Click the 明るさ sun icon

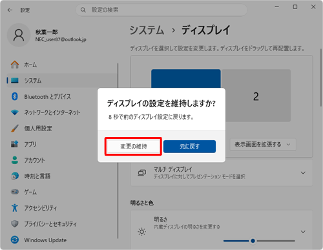pyautogui.click(x=141, y=232)
